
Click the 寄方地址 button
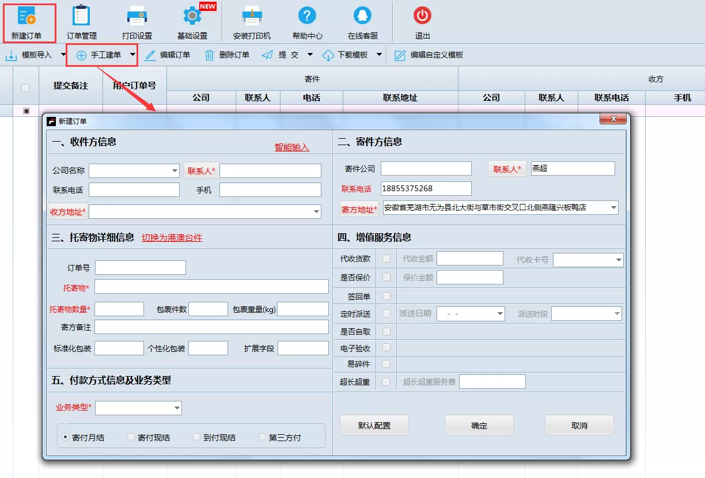click(x=359, y=210)
